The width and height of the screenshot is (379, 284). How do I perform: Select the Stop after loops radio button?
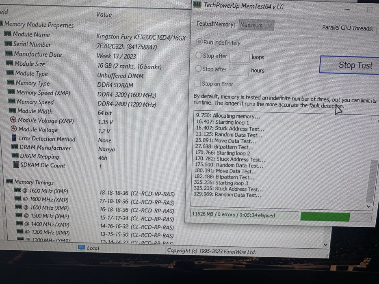(199, 55)
